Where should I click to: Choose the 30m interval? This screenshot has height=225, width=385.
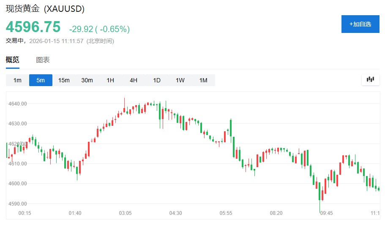[87, 80]
